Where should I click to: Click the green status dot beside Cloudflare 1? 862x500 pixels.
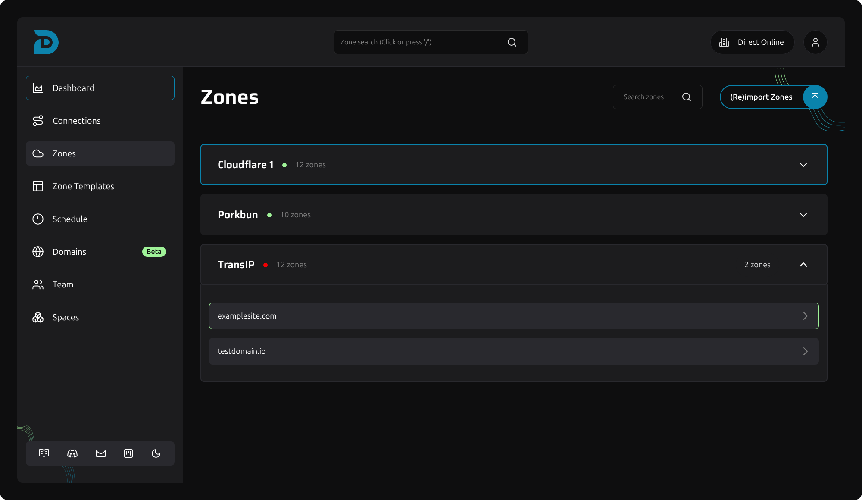[x=284, y=165]
